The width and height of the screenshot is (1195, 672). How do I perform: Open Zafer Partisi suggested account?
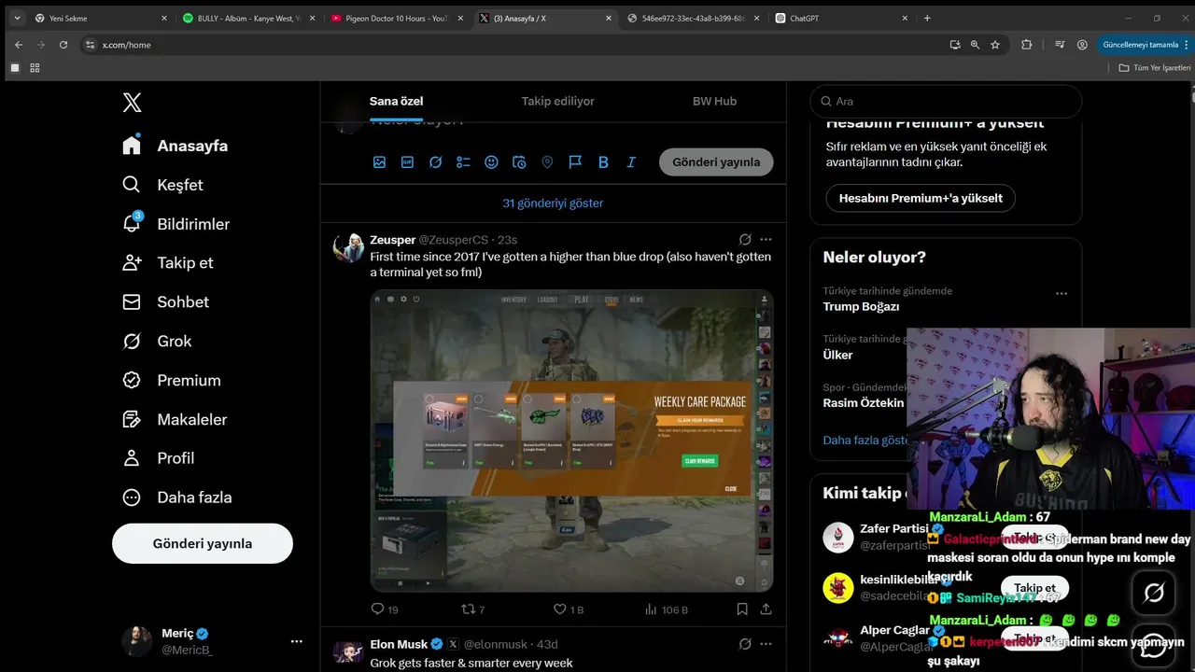pyautogui.click(x=893, y=529)
